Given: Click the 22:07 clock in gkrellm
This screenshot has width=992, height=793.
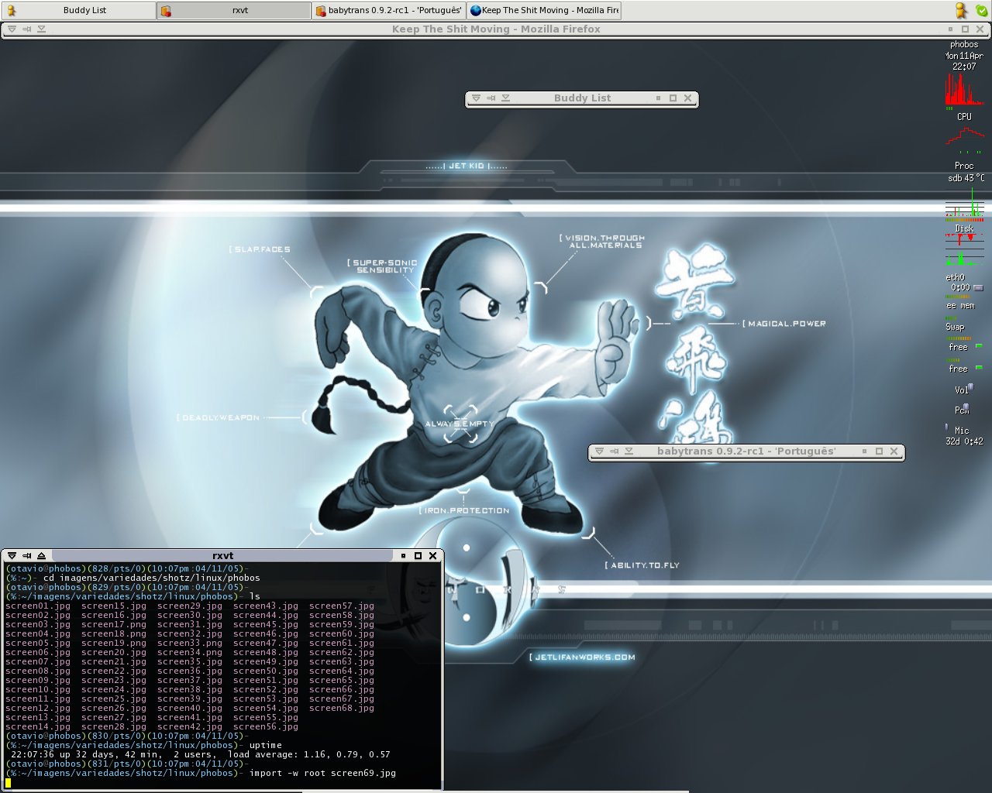Looking at the screenshot, I should [964, 67].
